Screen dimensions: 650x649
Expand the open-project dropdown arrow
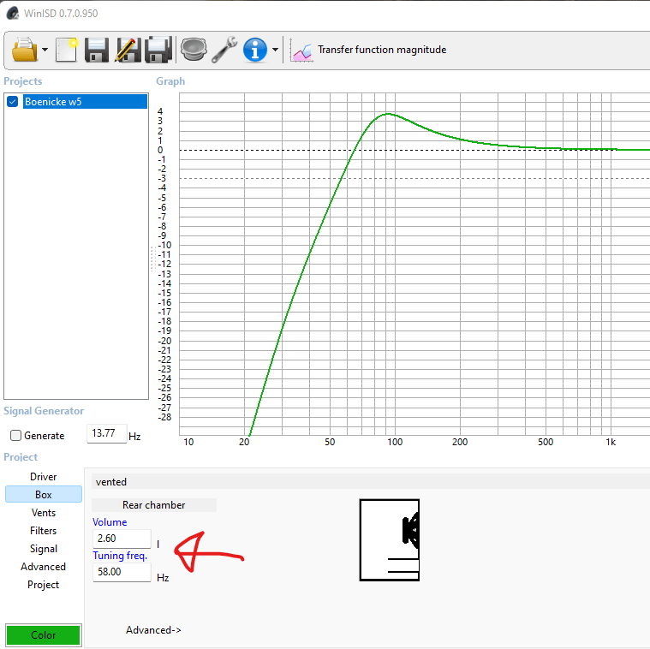pyautogui.click(x=45, y=50)
